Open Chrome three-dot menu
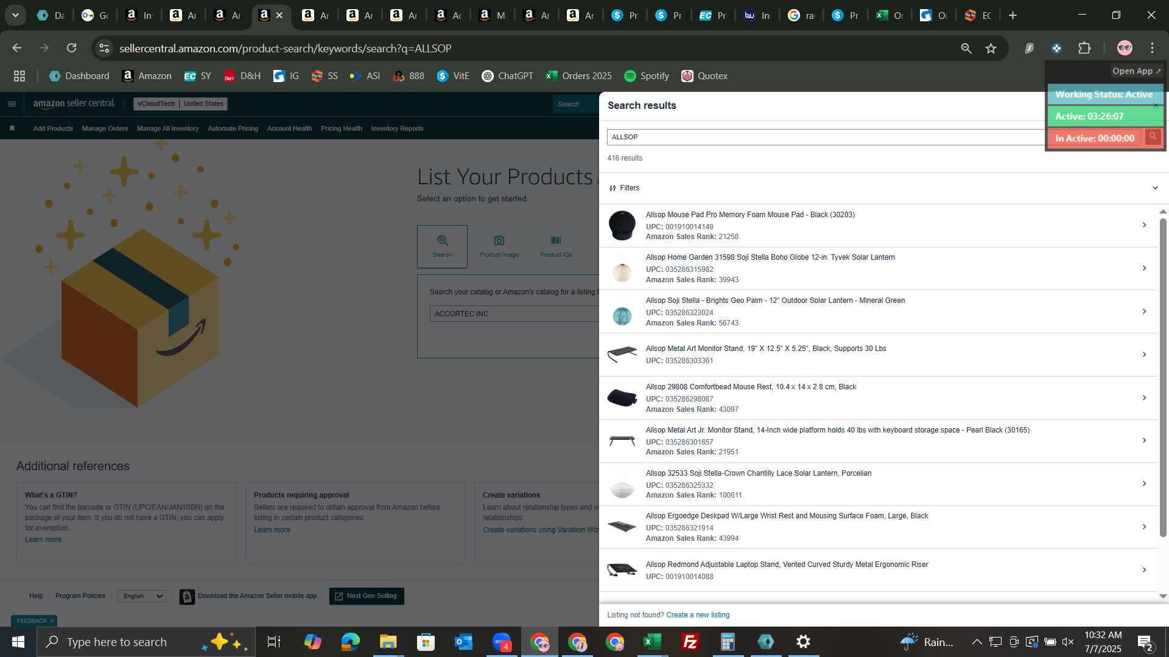The height and width of the screenshot is (657, 1169). pos(1152,48)
